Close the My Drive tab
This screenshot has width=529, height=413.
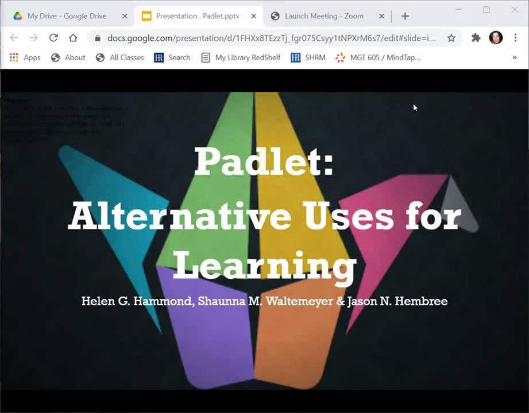point(125,16)
